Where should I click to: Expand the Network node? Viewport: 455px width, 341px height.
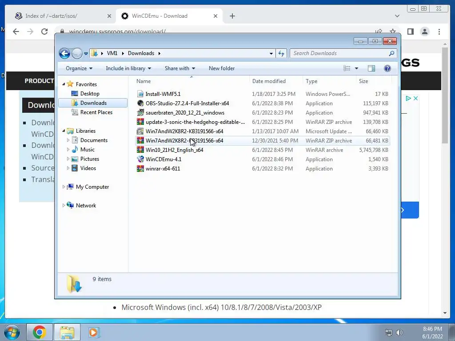click(x=64, y=205)
